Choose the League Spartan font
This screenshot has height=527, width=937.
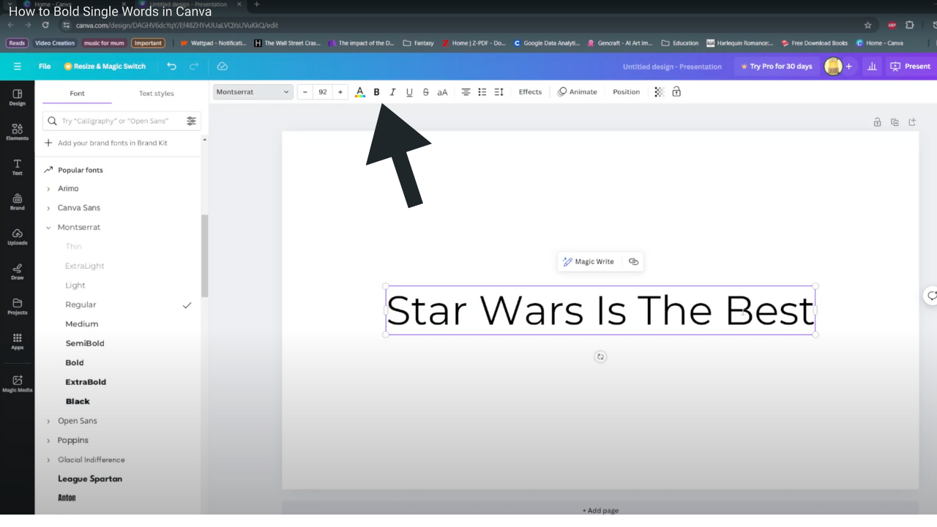pos(90,479)
